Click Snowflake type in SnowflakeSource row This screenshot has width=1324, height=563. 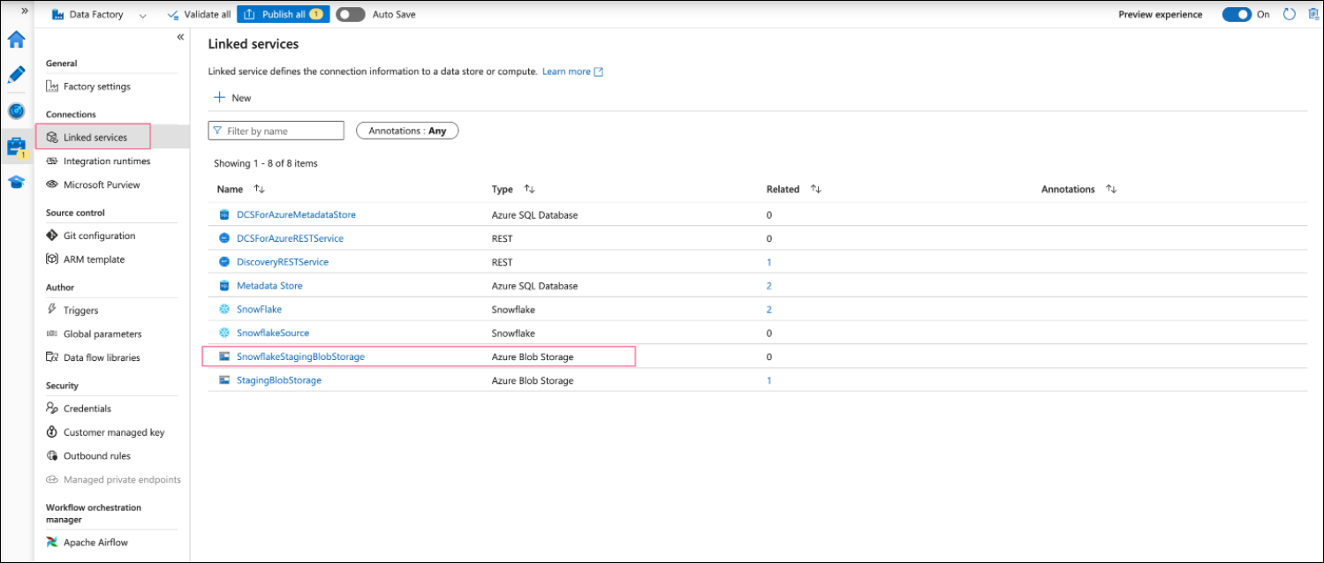(513, 334)
